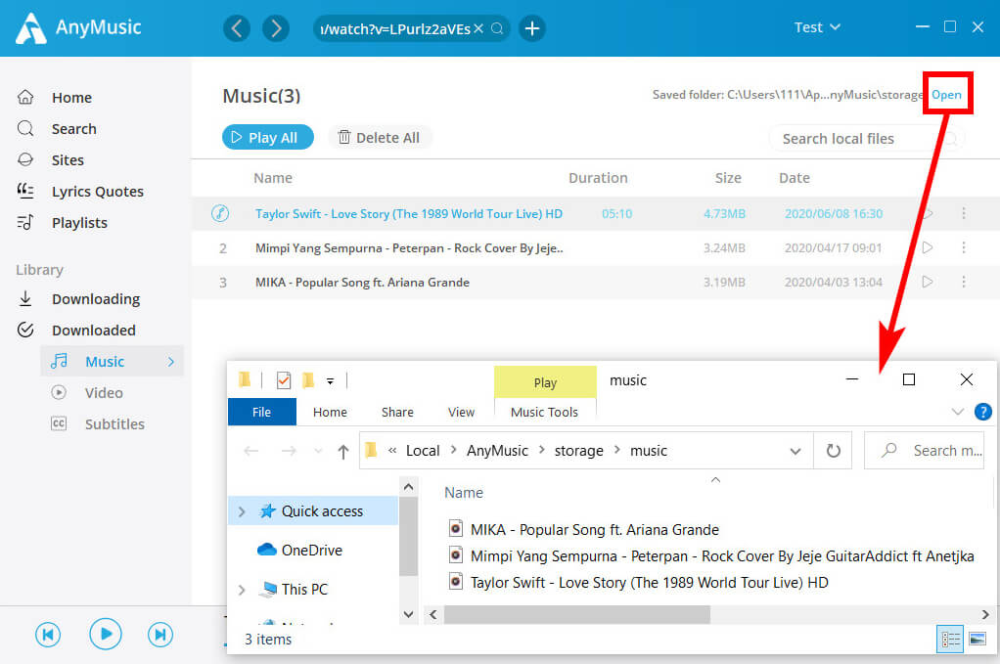The image size is (1000, 664).
Task: Sort tracks by the Name column
Action: [x=273, y=178]
